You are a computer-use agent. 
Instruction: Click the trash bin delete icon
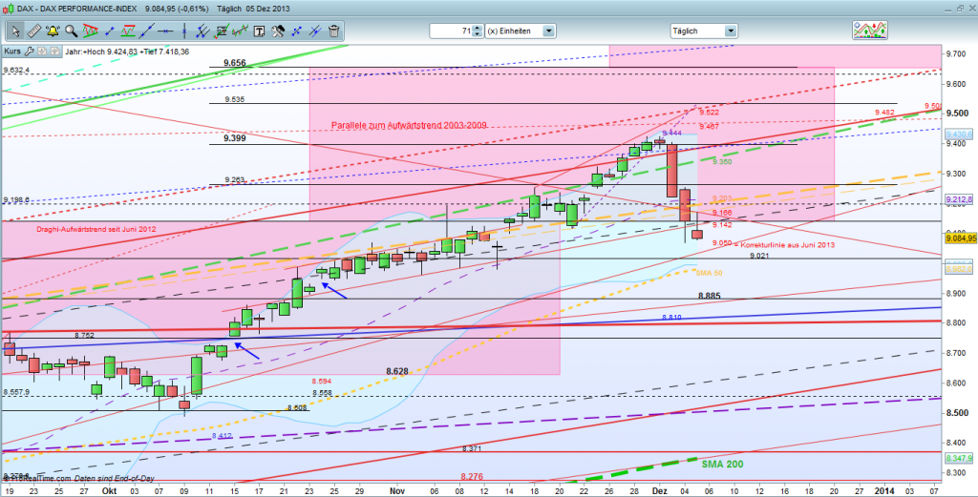pos(333,30)
